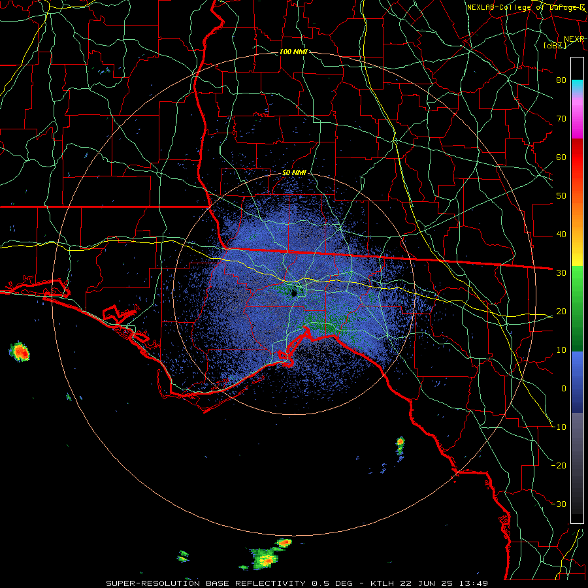This screenshot has height=588, width=588.
Task: Pick the magenta segment of the color bar
Action: click(x=577, y=120)
